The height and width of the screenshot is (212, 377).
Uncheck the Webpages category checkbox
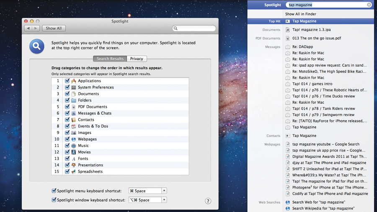67,139
